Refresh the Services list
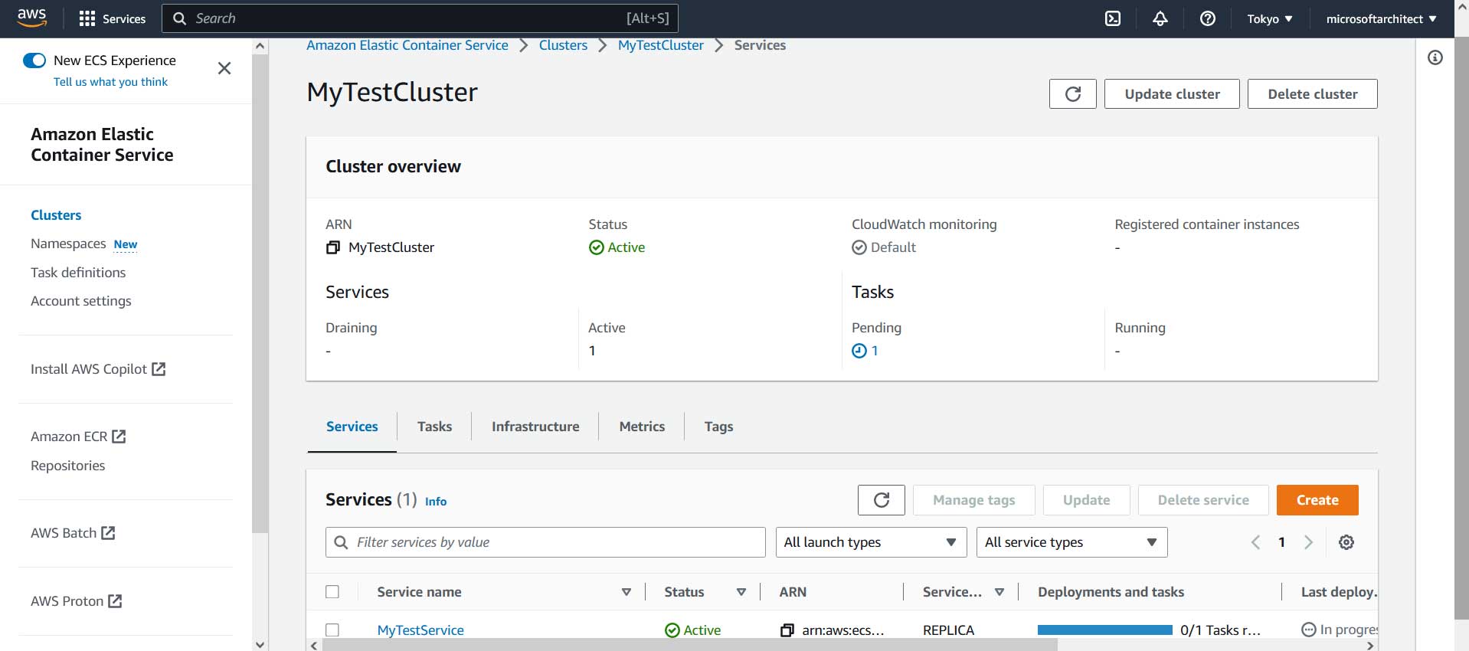Screen dimensions: 1469x651 click(x=882, y=500)
